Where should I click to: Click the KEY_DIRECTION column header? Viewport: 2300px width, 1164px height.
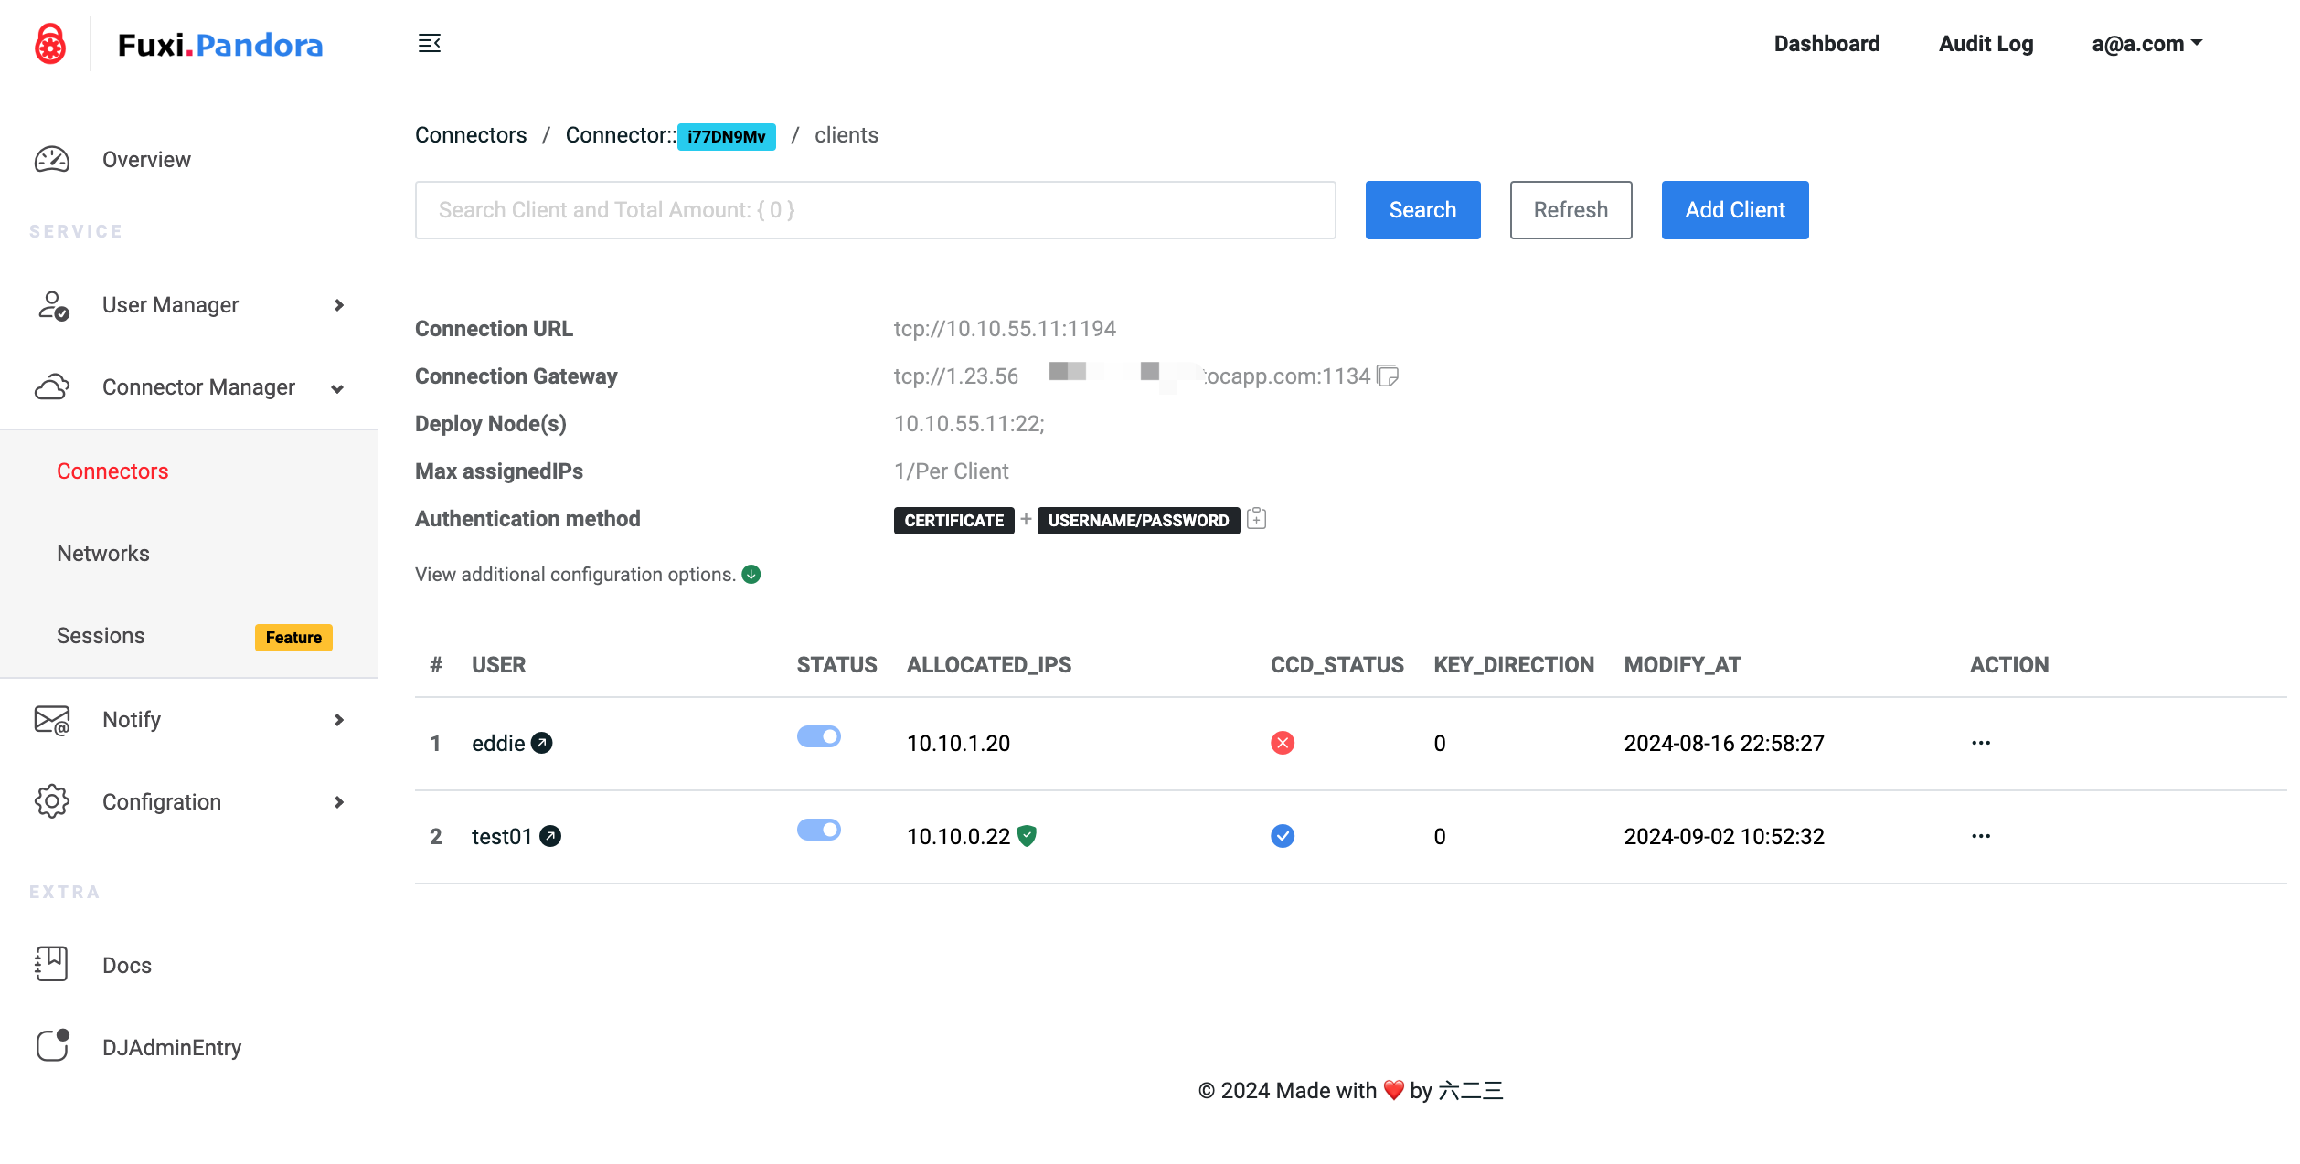click(1514, 665)
